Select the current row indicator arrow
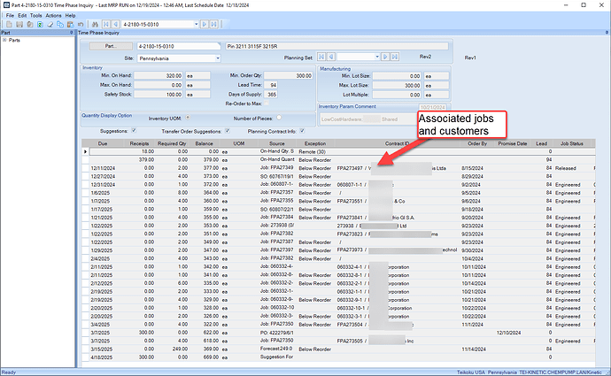The height and width of the screenshot is (376, 611). [85, 151]
